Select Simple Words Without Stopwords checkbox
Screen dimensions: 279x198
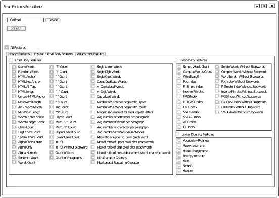[217, 67]
